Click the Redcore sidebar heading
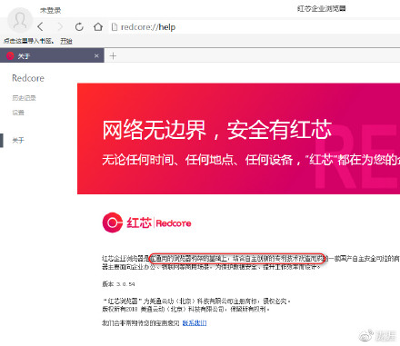This screenshot has width=400, height=346. [28, 78]
